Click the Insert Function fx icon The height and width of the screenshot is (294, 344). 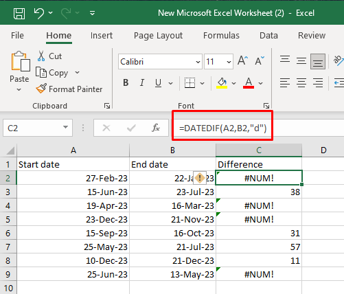(156, 128)
